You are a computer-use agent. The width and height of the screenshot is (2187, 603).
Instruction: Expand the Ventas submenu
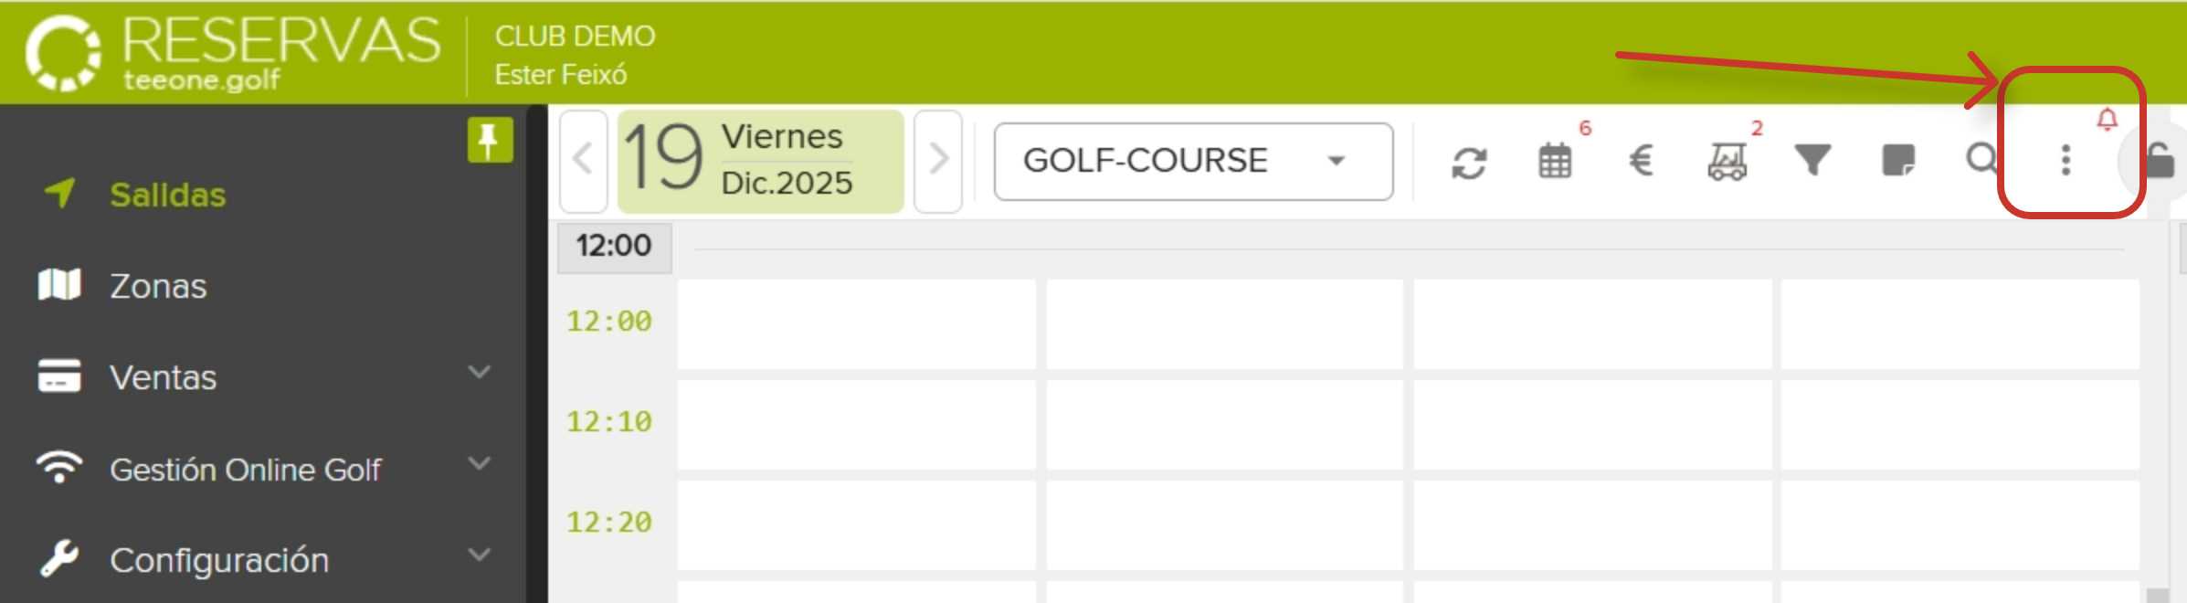479,373
